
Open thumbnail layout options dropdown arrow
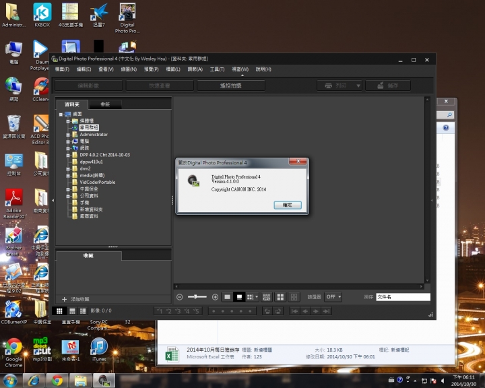(x=257, y=297)
